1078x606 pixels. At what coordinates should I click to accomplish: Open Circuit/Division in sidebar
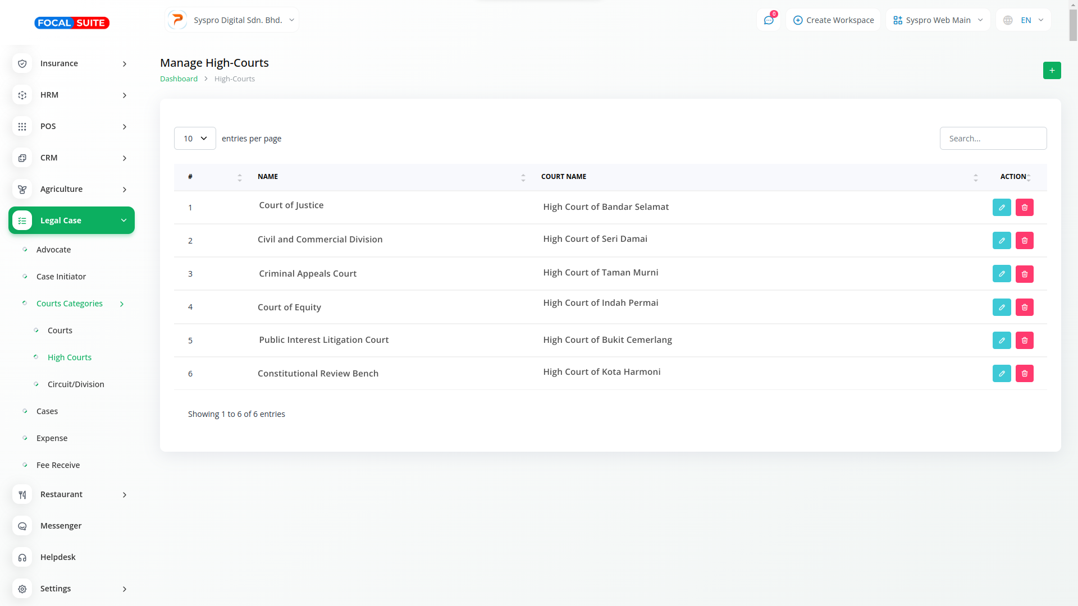[x=76, y=384]
